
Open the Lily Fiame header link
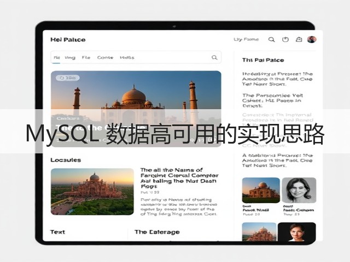246,39
